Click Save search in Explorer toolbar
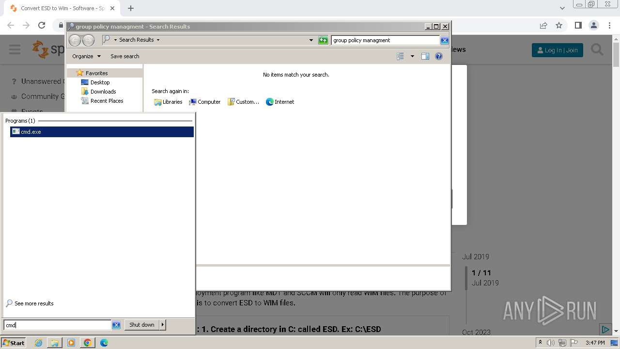Viewport: 620px width, 349px height. pos(124,56)
